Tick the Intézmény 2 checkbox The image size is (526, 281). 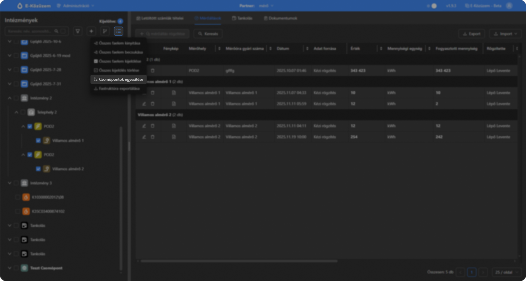(16, 98)
